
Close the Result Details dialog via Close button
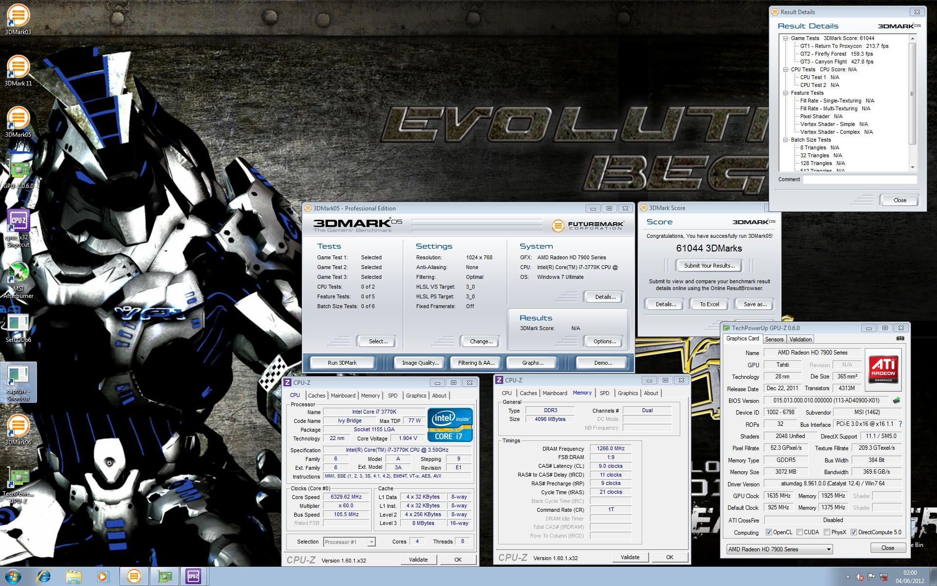899,200
